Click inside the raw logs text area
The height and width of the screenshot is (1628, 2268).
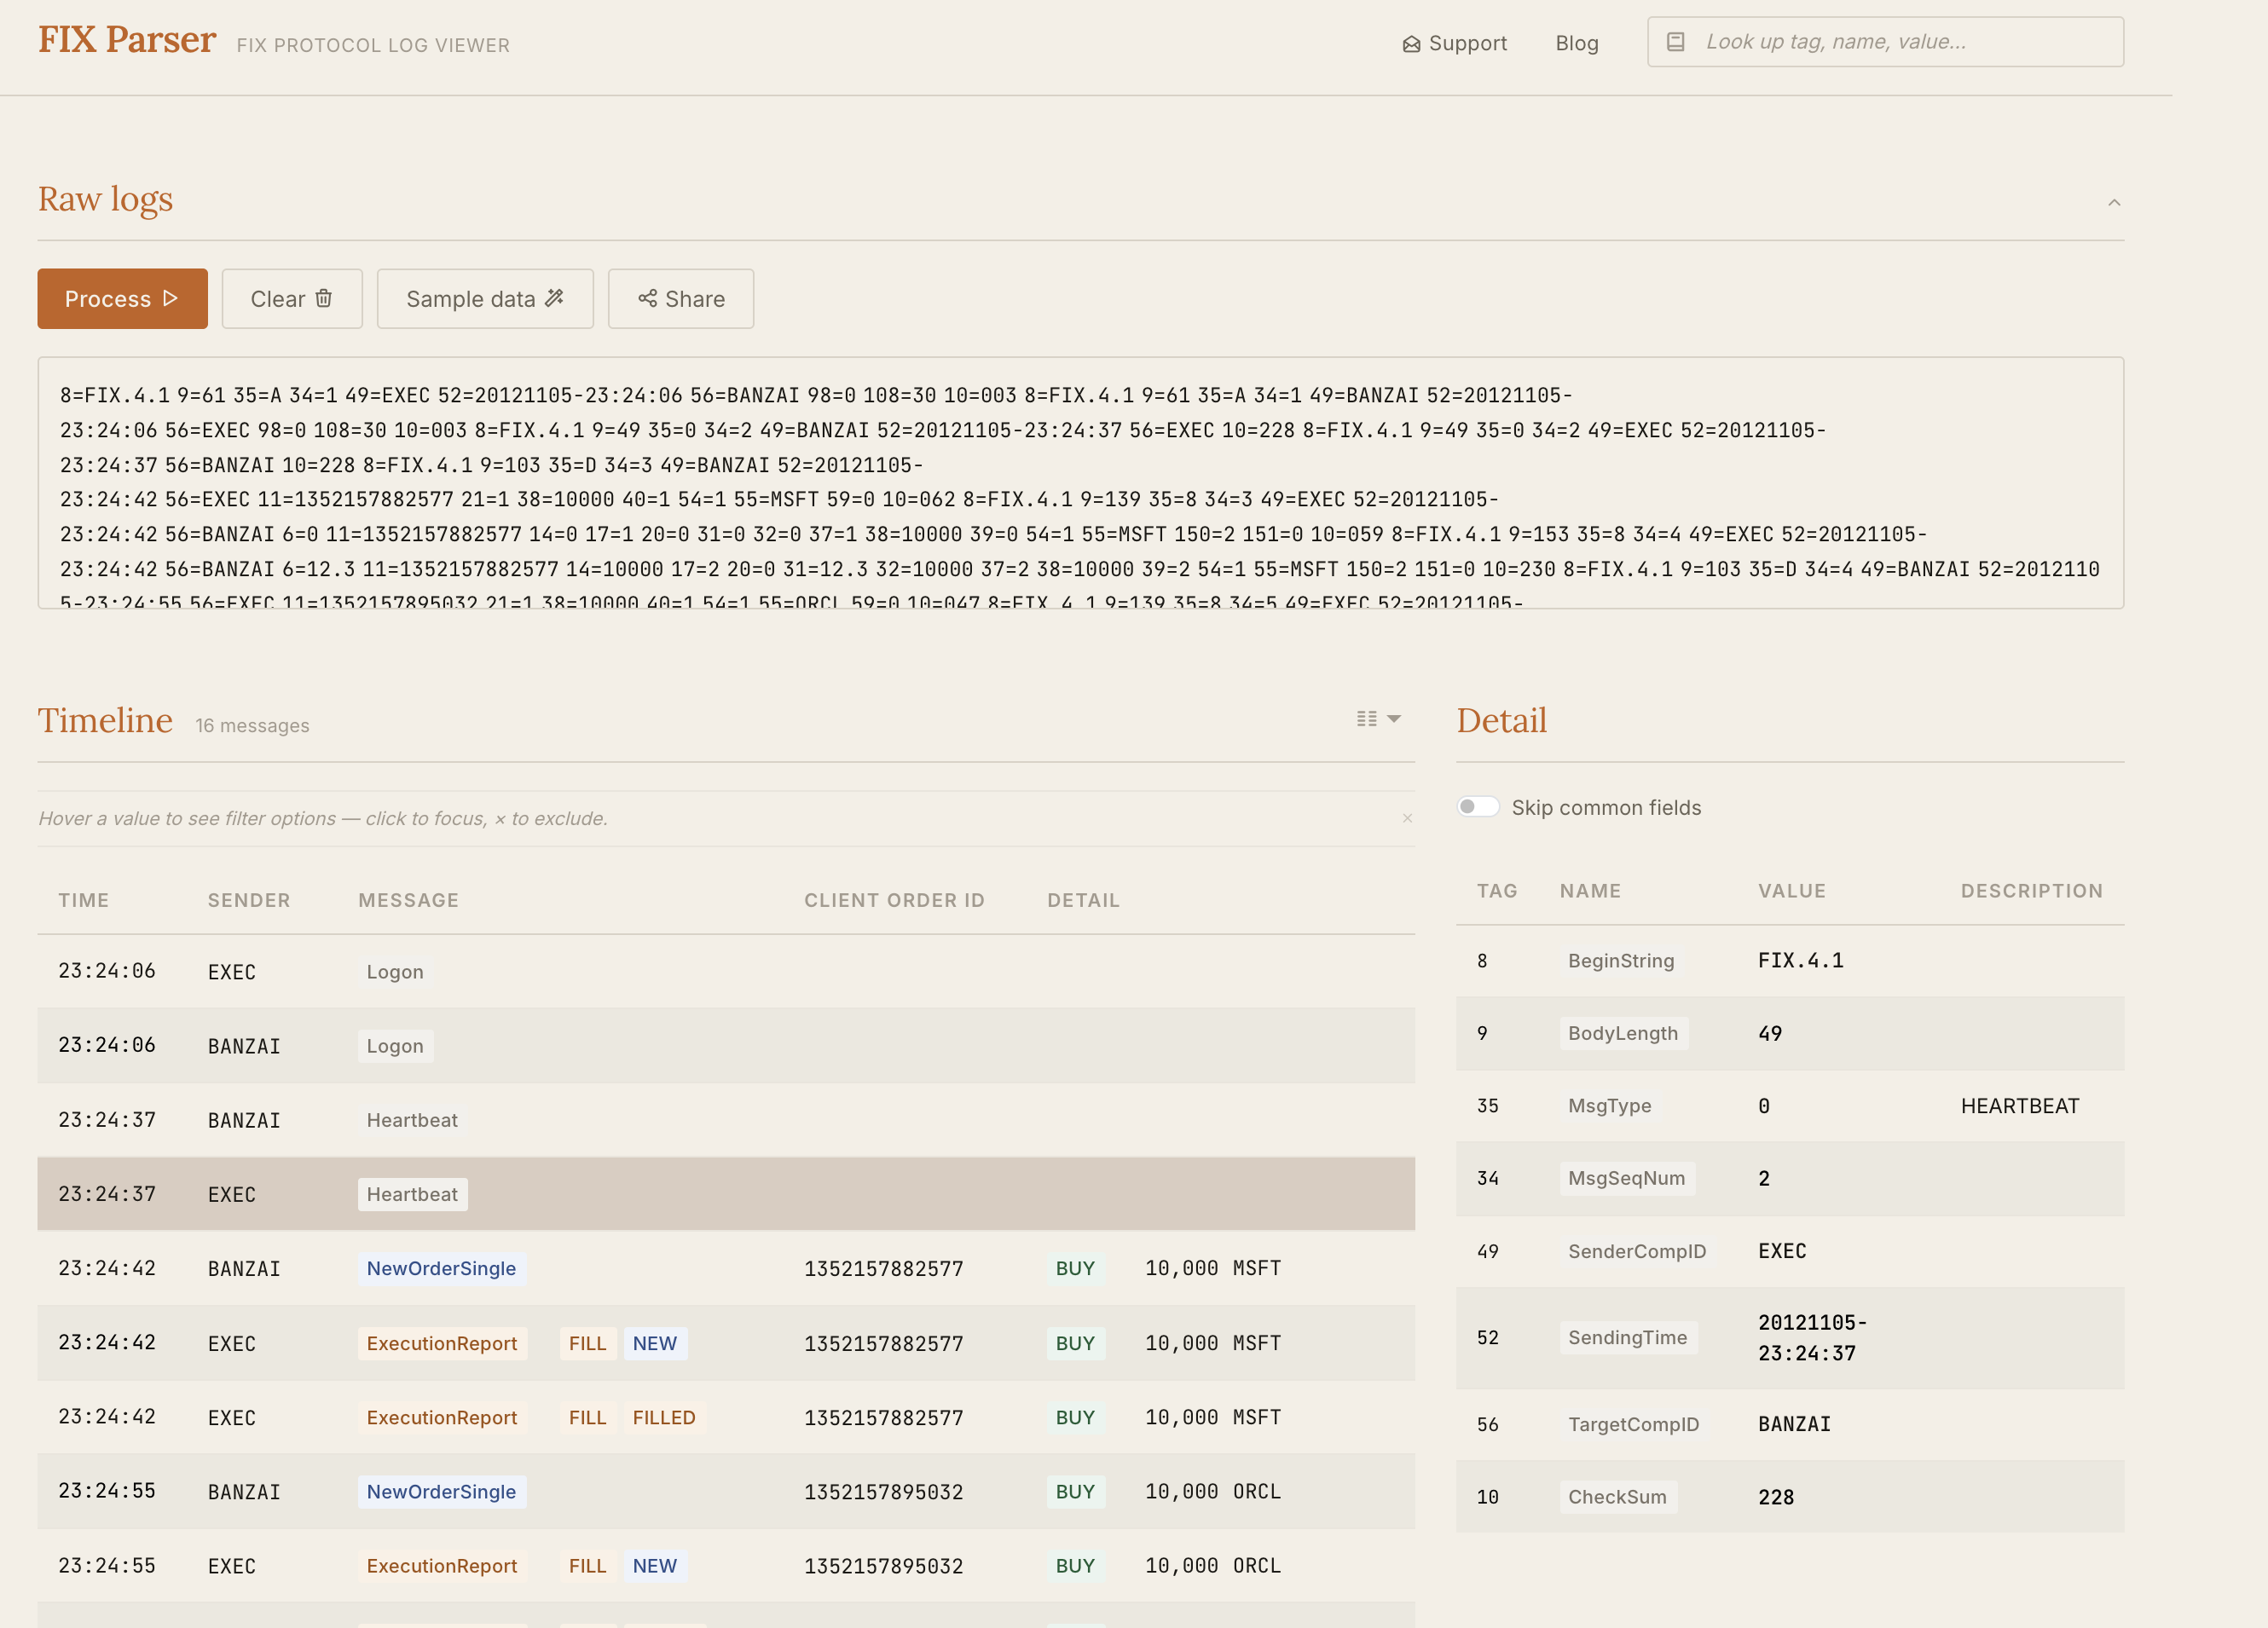1080,482
